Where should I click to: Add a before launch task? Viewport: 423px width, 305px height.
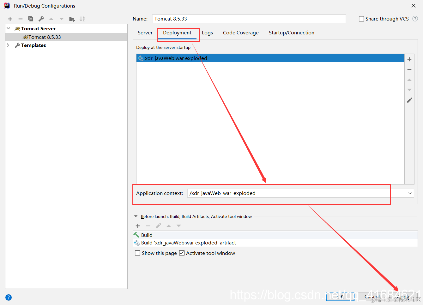click(x=138, y=226)
